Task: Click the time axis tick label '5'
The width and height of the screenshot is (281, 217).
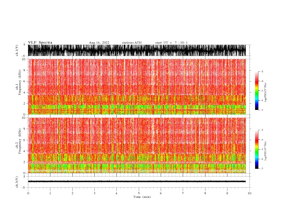Action: coord(139,193)
